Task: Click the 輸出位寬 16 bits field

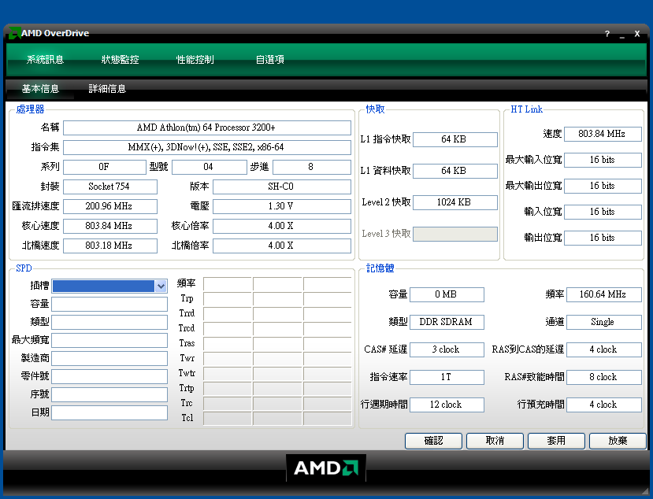Action: click(603, 238)
